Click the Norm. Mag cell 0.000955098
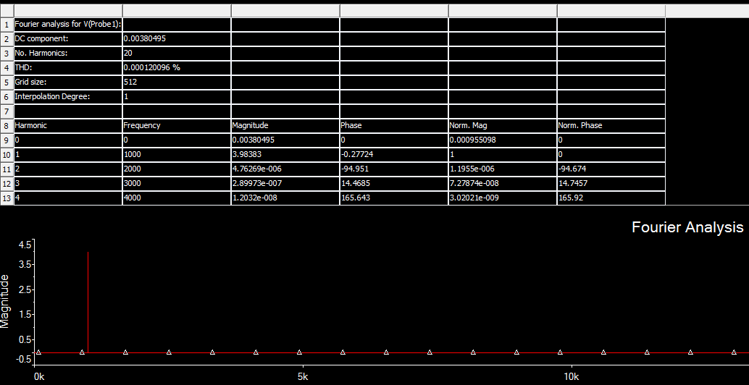749x385 pixels. [x=503, y=140]
